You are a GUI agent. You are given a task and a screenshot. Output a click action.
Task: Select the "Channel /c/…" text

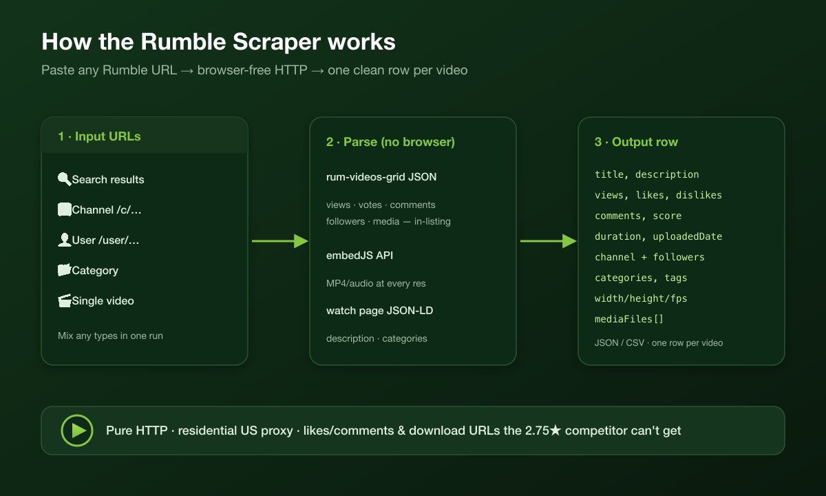pyautogui.click(x=107, y=210)
